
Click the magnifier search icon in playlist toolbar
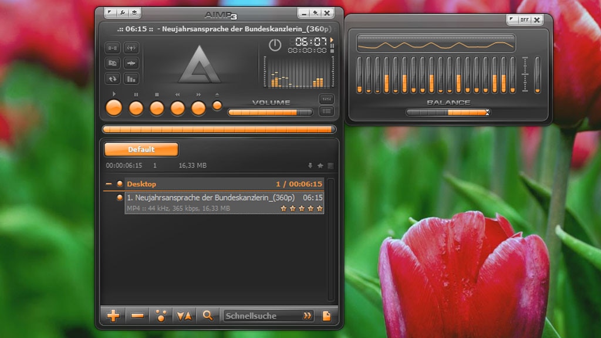(x=207, y=316)
